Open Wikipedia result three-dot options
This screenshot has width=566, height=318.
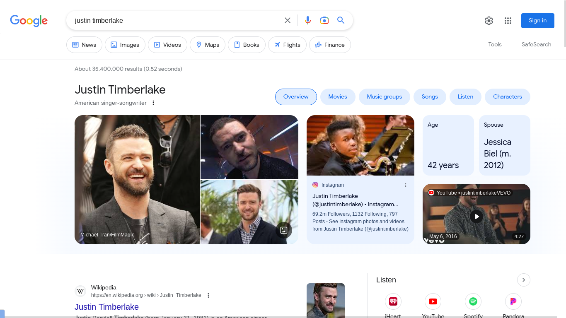(x=208, y=295)
